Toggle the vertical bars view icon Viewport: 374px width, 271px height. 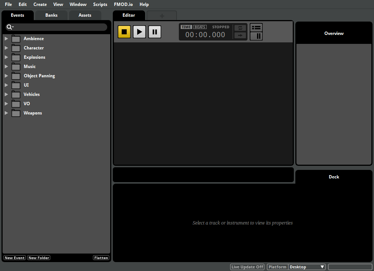point(256,36)
